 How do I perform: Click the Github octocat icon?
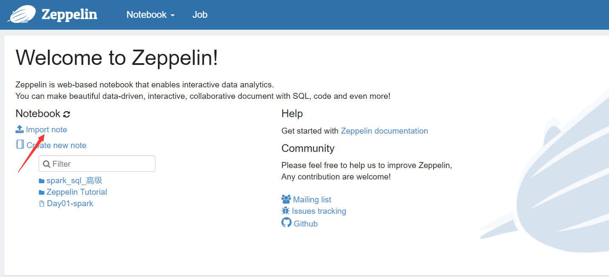[287, 223]
